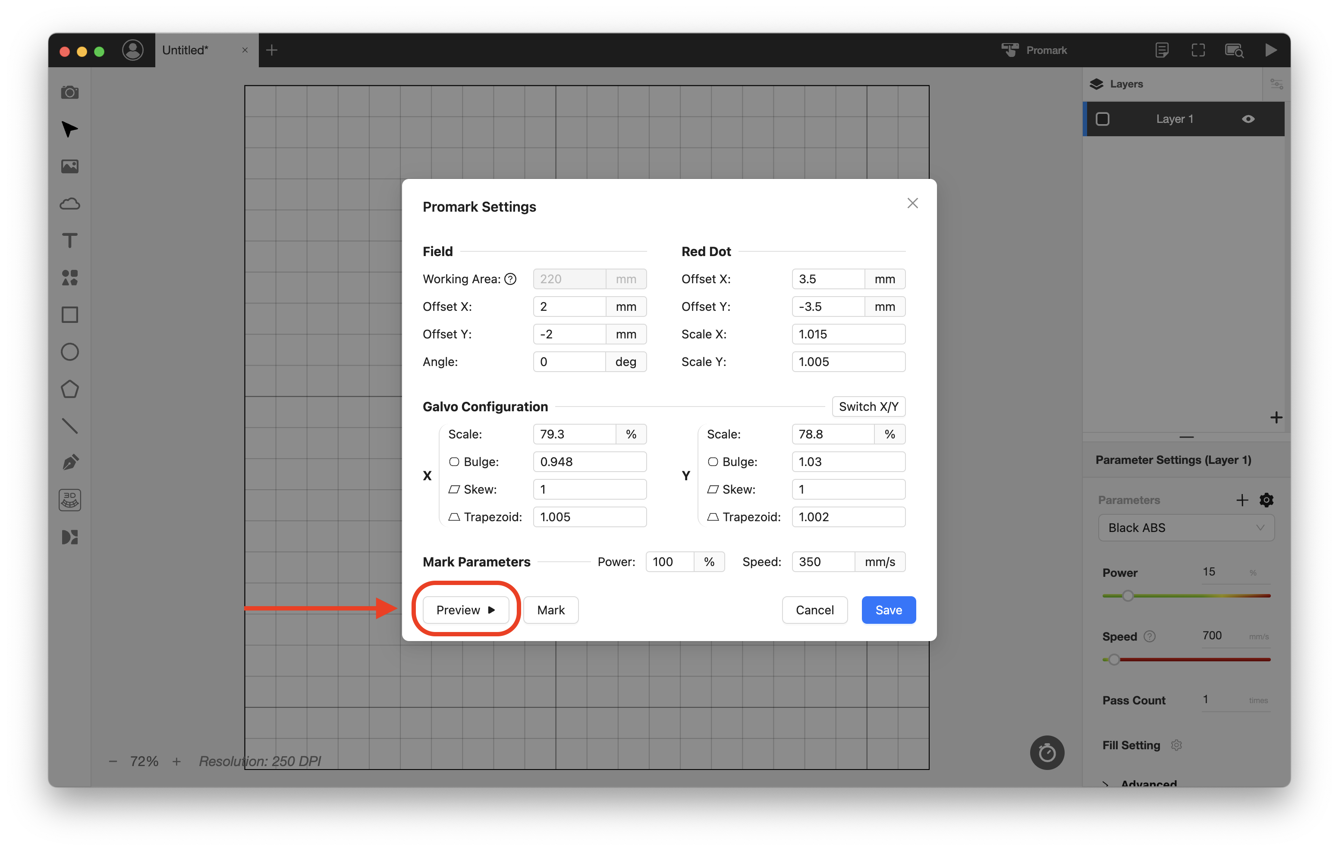Open the Black ABS preset dropdown

tap(1186, 528)
